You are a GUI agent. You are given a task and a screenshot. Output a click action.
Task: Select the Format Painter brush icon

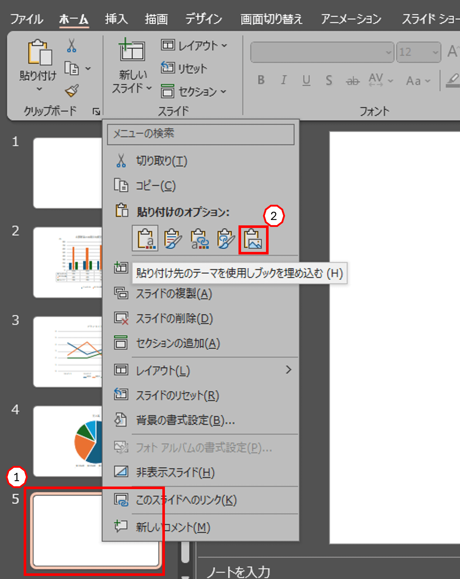(x=72, y=90)
